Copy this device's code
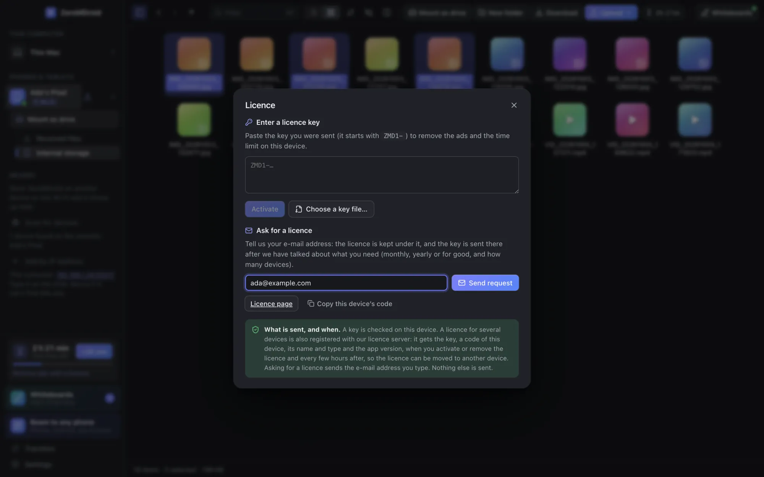The width and height of the screenshot is (764, 477). tap(350, 304)
